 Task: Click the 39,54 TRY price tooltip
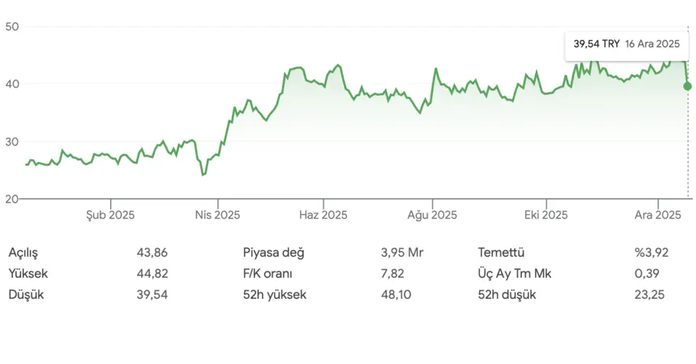(x=626, y=44)
